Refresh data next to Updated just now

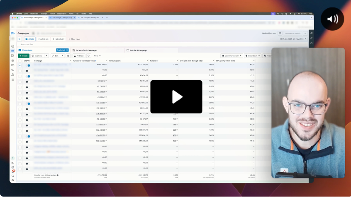click(280, 33)
